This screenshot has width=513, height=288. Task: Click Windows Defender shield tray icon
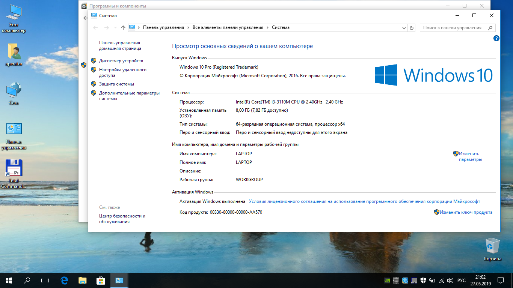click(x=423, y=280)
